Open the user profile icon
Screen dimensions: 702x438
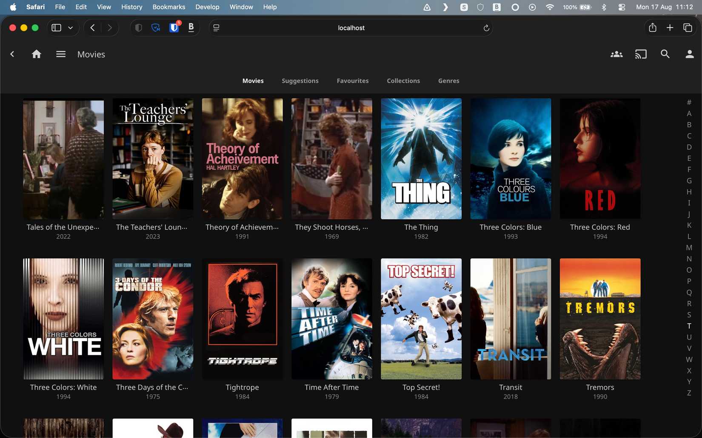click(690, 54)
